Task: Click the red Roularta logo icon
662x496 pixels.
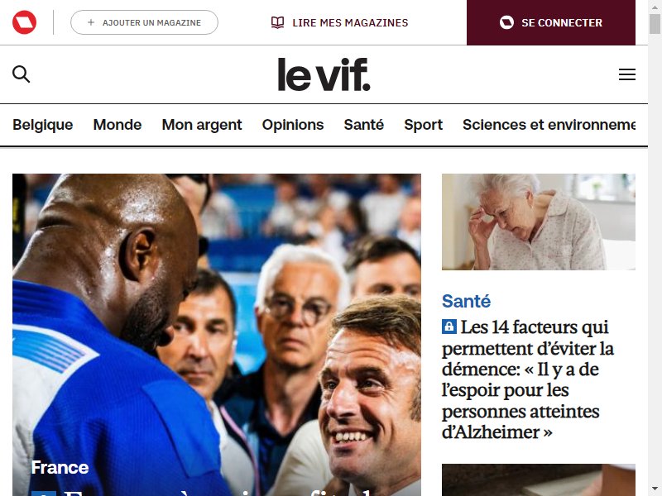Action: click(x=24, y=22)
